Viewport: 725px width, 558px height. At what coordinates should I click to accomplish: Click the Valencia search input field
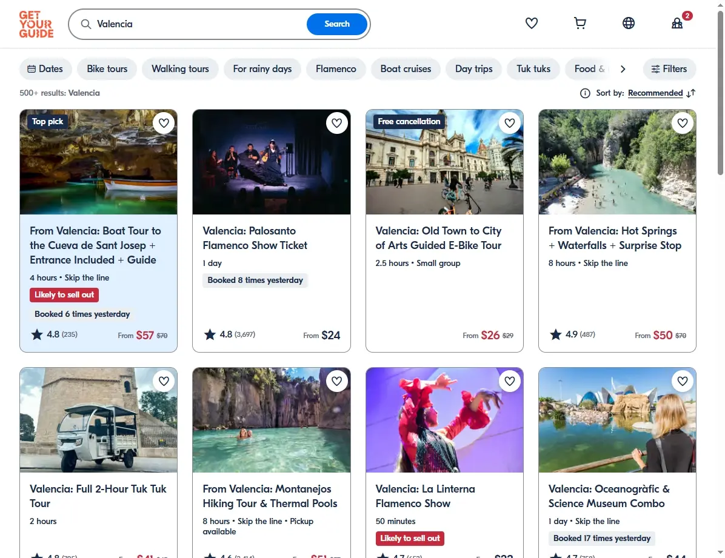tap(199, 24)
